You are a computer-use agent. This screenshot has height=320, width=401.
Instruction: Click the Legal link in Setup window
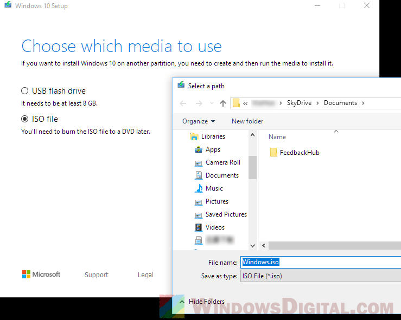tap(145, 275)
